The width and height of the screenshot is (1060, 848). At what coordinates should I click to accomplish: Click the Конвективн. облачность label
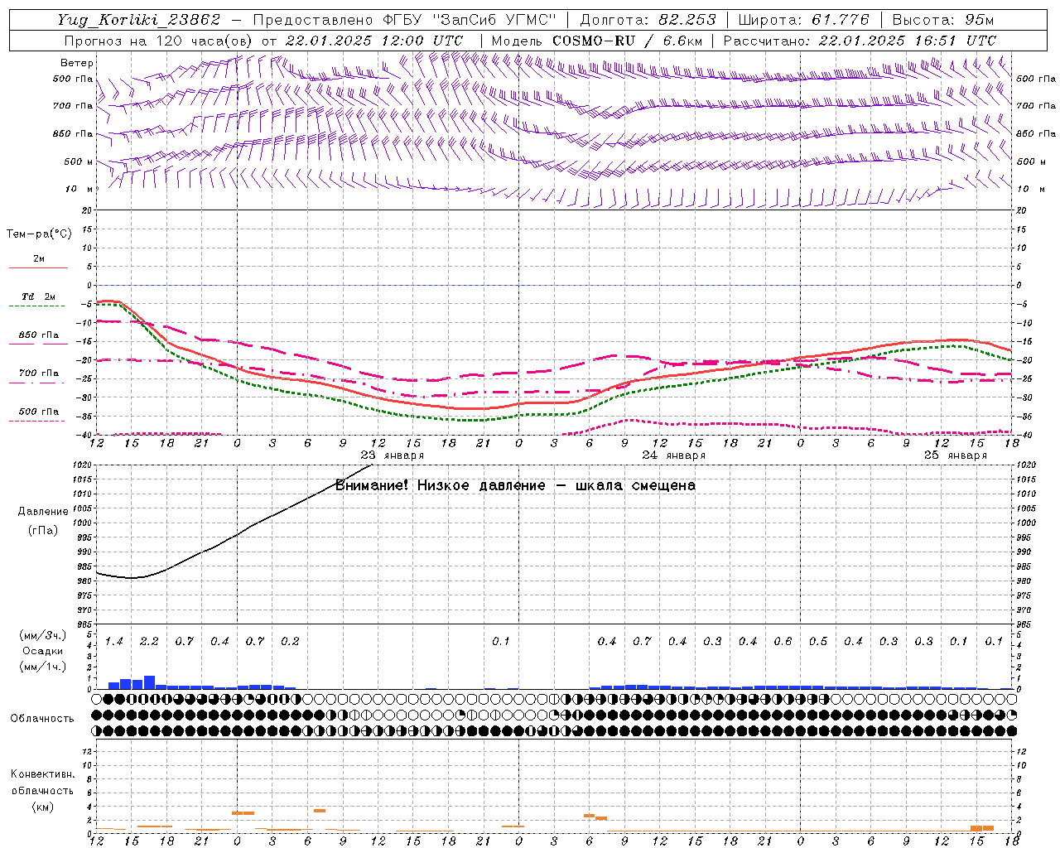[x=43, y=783]
